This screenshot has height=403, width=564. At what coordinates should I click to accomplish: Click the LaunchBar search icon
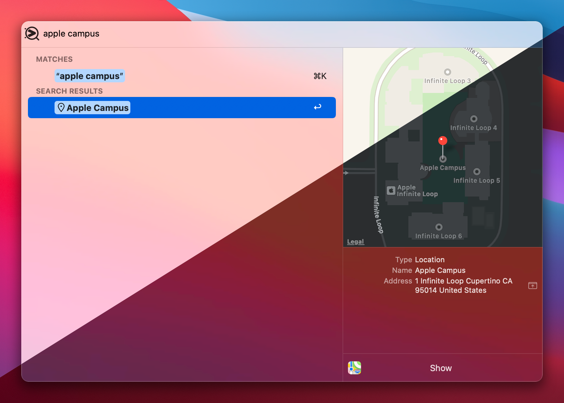pos(32,34)
